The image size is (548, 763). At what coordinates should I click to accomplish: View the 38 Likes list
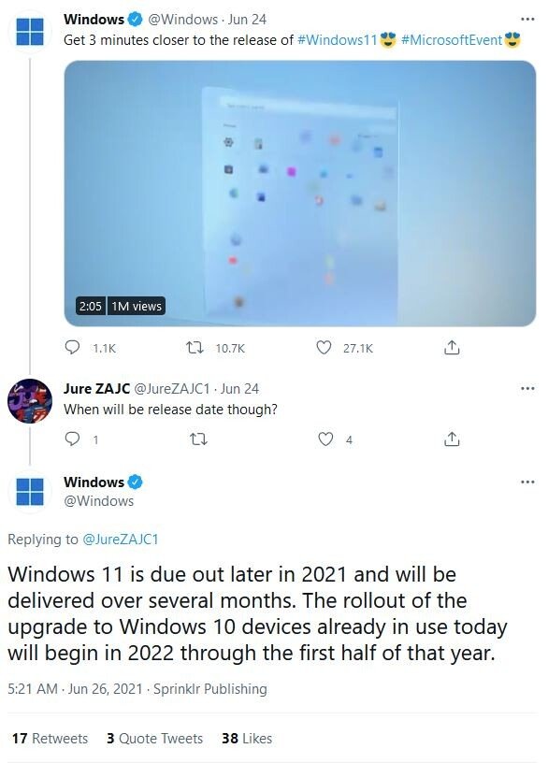[x=247, y=738]
